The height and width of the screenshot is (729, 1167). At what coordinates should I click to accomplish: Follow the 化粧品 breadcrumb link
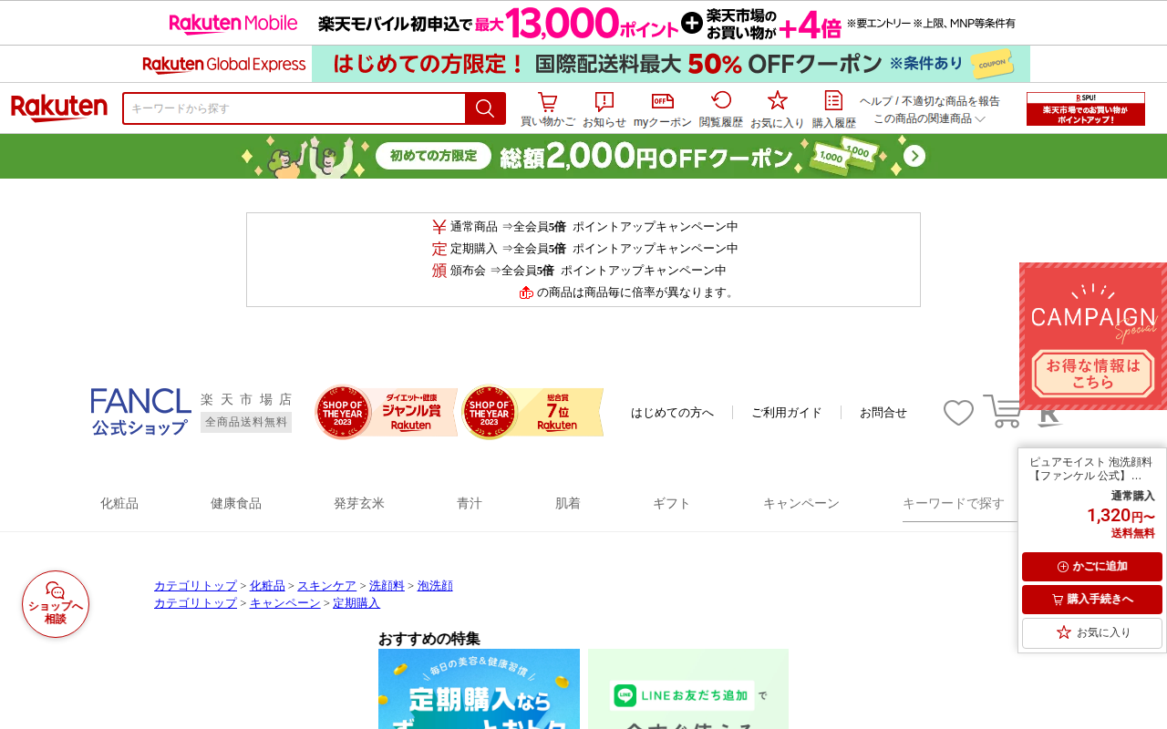[x=267, y=586]
